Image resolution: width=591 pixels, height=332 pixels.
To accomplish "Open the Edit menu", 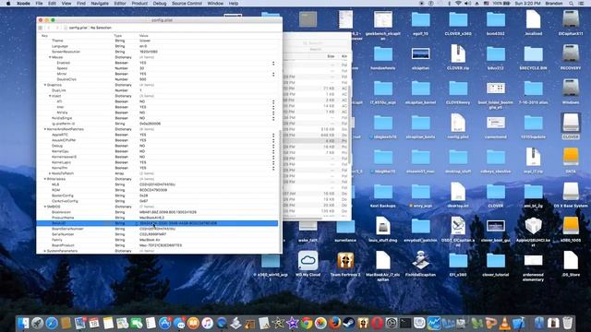I will tap(52, 4).
